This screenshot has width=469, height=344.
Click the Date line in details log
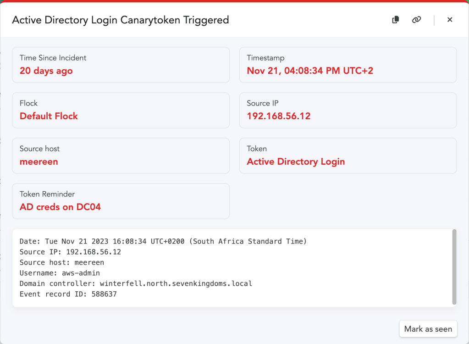click(163, 241)
